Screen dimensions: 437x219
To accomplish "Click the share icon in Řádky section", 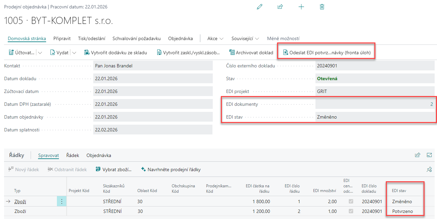I will [417, 155].
